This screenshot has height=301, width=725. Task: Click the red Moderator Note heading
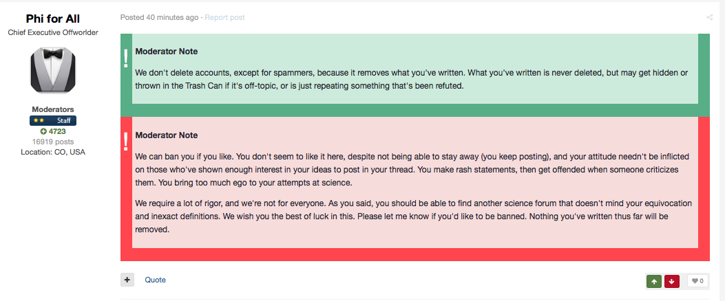tap(166, 135)
